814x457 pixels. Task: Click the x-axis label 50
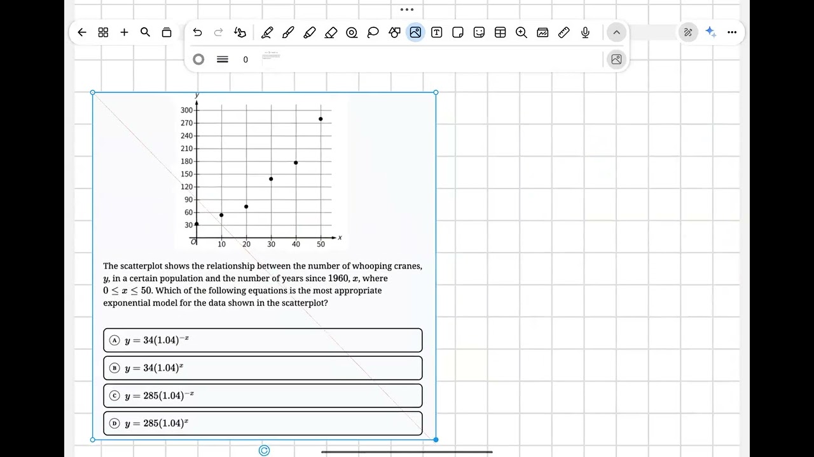(x=321, y=244)
